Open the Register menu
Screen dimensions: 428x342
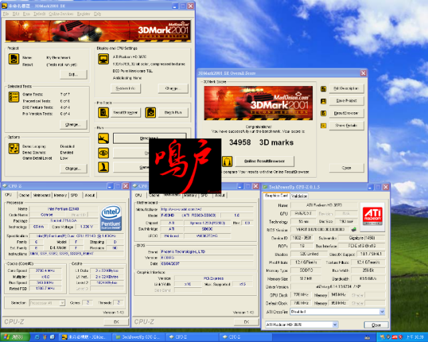coord(84,13)
